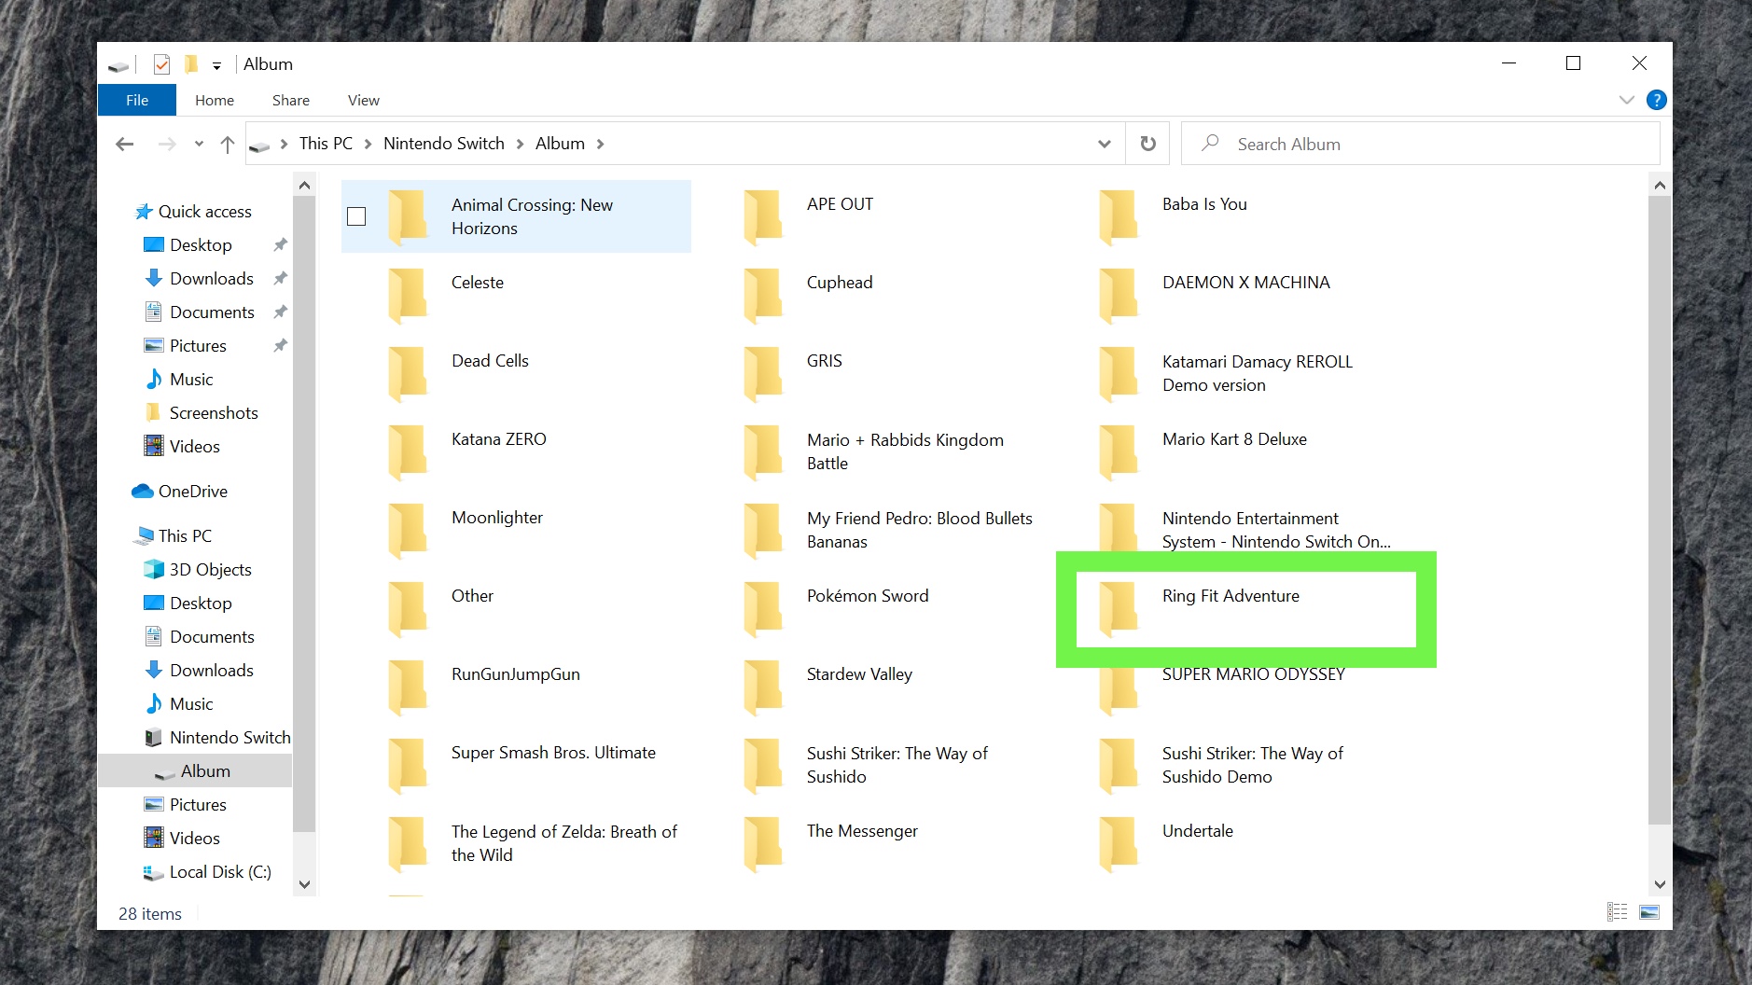Screen dimensions: 1752x985
Task: Tick the checkbox beside Animal Crossing: New Horizons
Action: (356, 216)
